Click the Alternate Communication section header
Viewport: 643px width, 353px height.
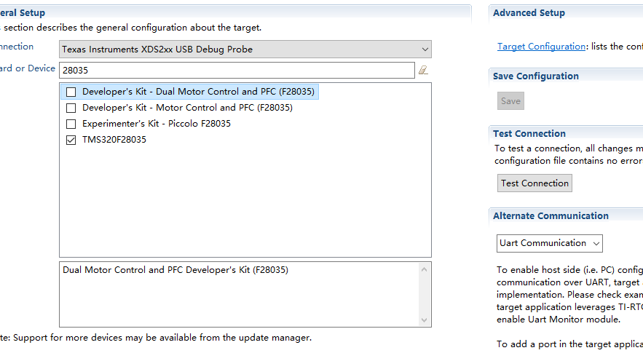click(551, 216)
